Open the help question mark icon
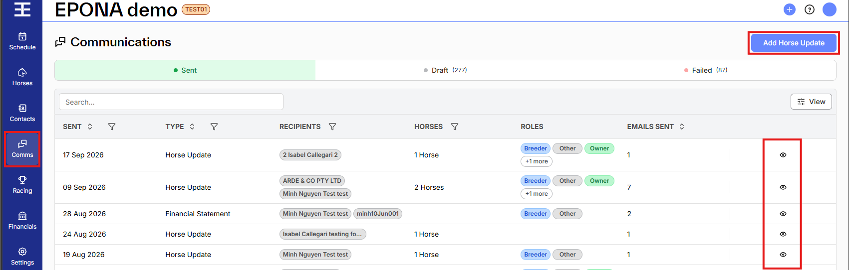 [x=810, y=9]
